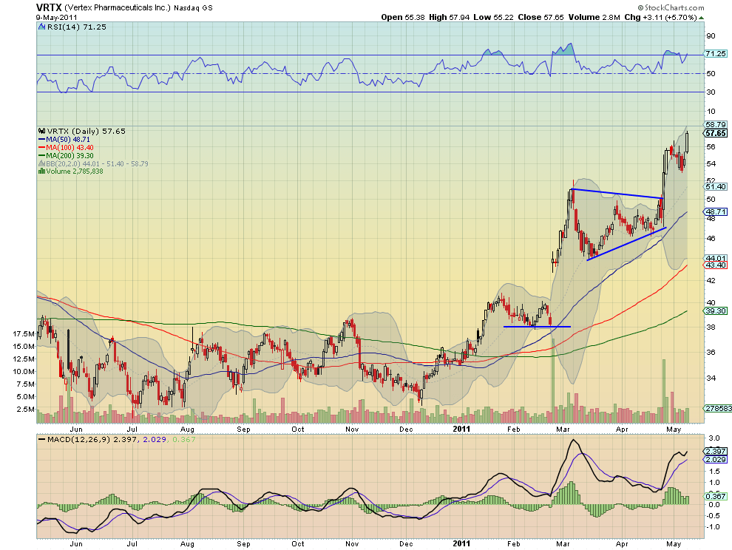The width and height of the screenshot is (732, 550).
Task: Click the 2.5M label on volume axis
Action: coord(25,410)
